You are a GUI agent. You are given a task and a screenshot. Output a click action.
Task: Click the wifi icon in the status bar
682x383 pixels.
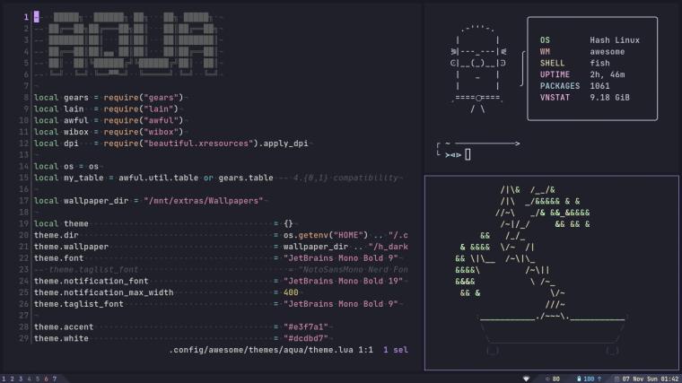526,379
